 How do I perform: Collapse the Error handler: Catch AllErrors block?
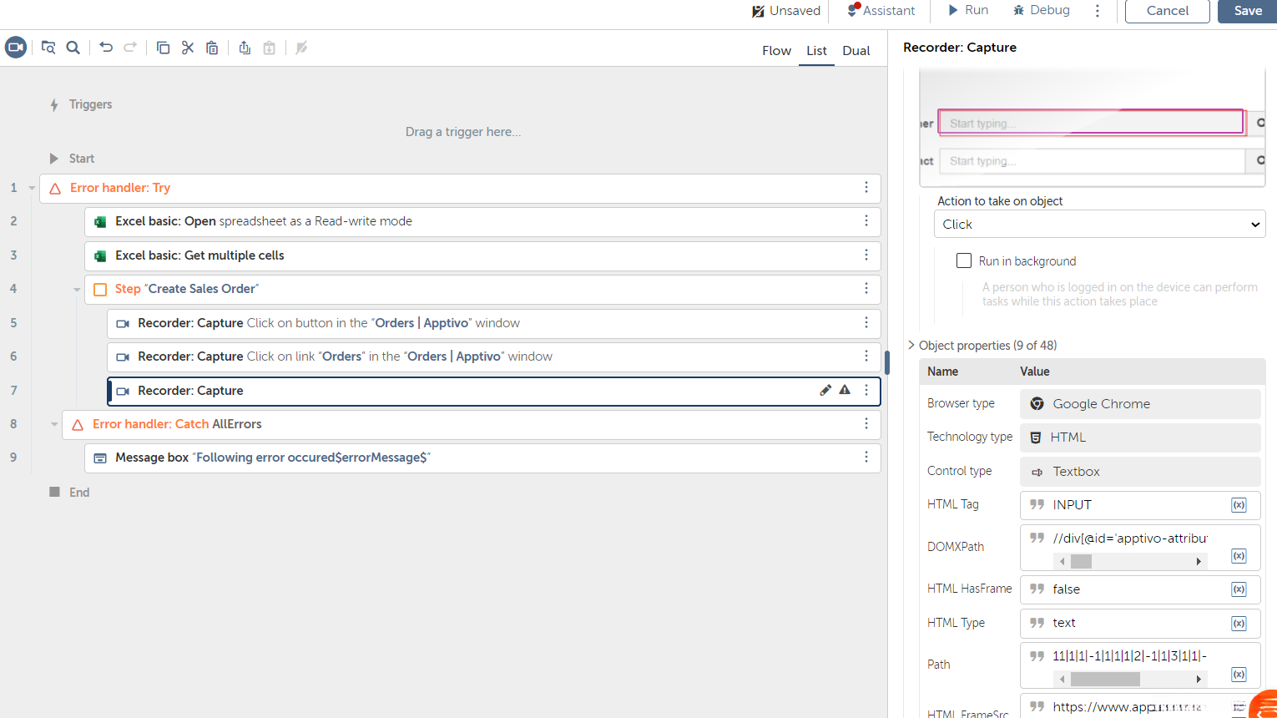(54, 424)
